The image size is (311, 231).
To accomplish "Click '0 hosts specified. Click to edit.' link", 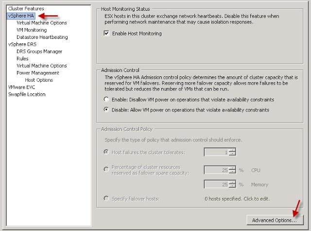I will pyautogui.click(x=237, y=199).
